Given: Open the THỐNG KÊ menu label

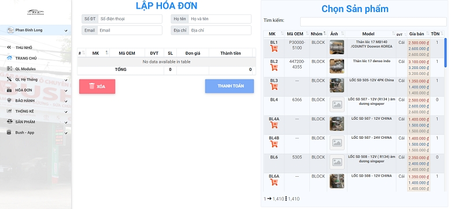Looking at the screenshot, I should [24, 111].
